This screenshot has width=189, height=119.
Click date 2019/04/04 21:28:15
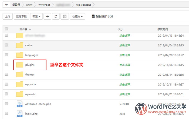point(171,45)
